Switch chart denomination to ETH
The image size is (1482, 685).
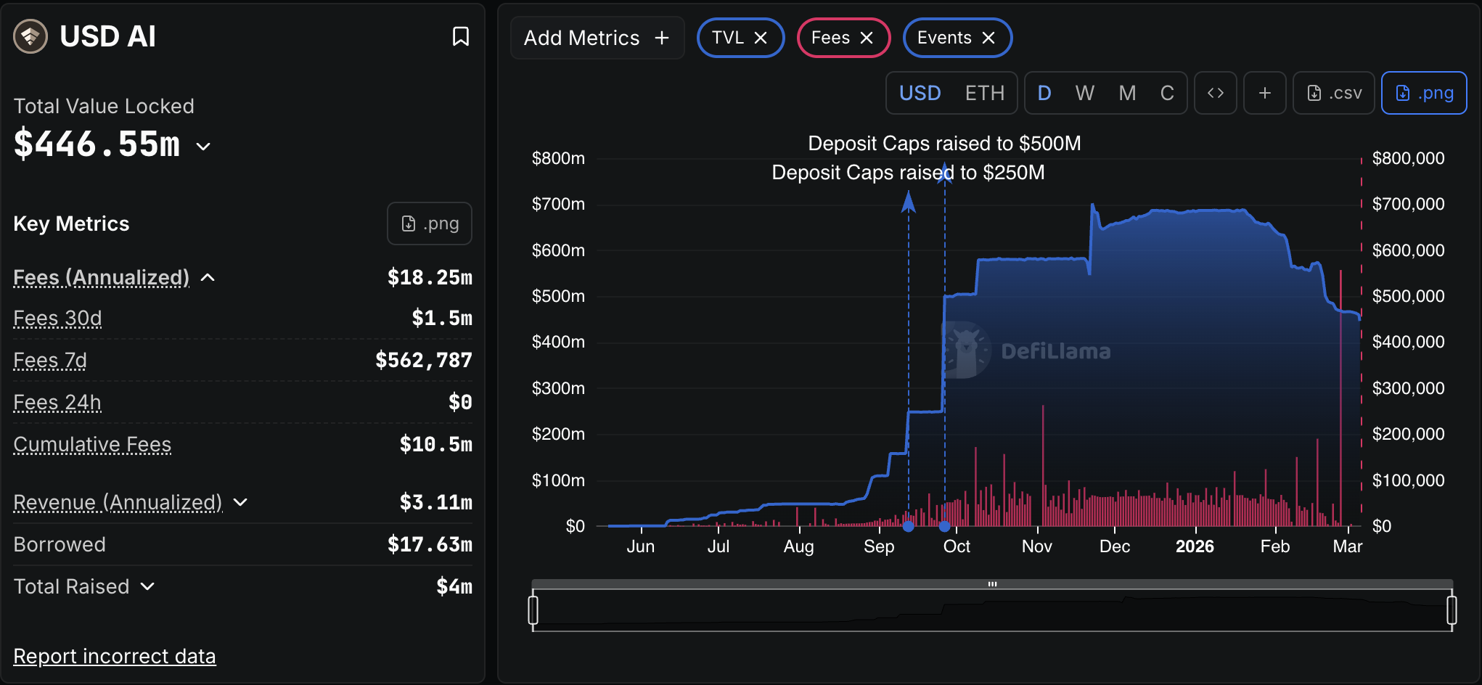pyautogui.click(x=984, y=93)
